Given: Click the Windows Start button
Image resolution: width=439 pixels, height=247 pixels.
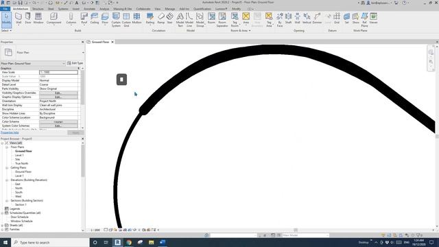Looking at the screenshot, I should 5,242.
